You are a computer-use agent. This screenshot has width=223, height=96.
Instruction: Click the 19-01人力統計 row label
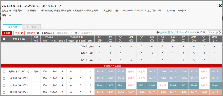coord(87,60)
